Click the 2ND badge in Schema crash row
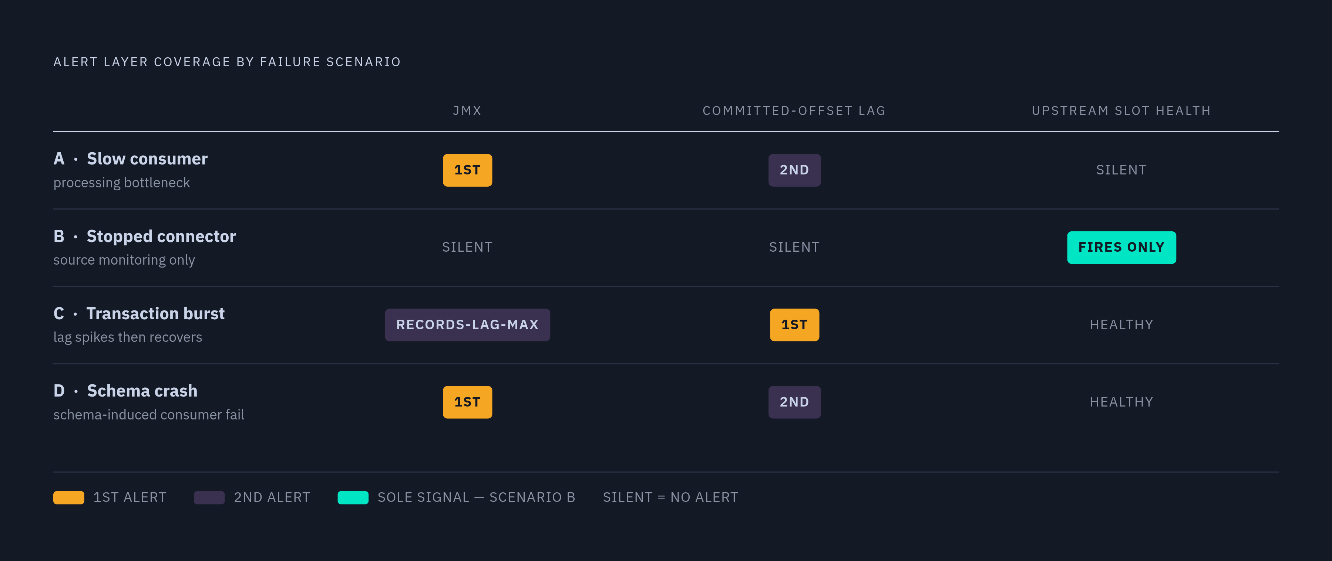Screen dimensions: 1332x561 [x=794, y=402]
